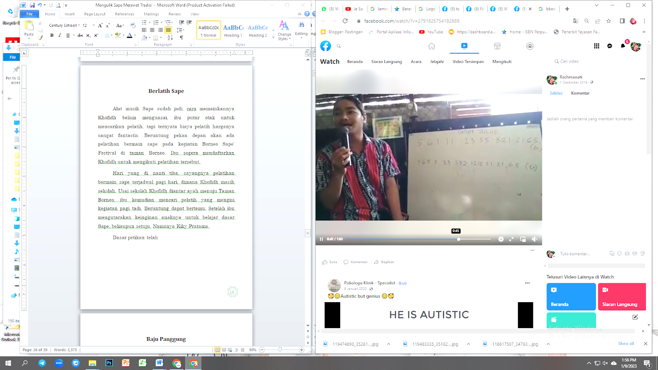
Task: Click the emoji icon in comment box
Action: (619, 254)
